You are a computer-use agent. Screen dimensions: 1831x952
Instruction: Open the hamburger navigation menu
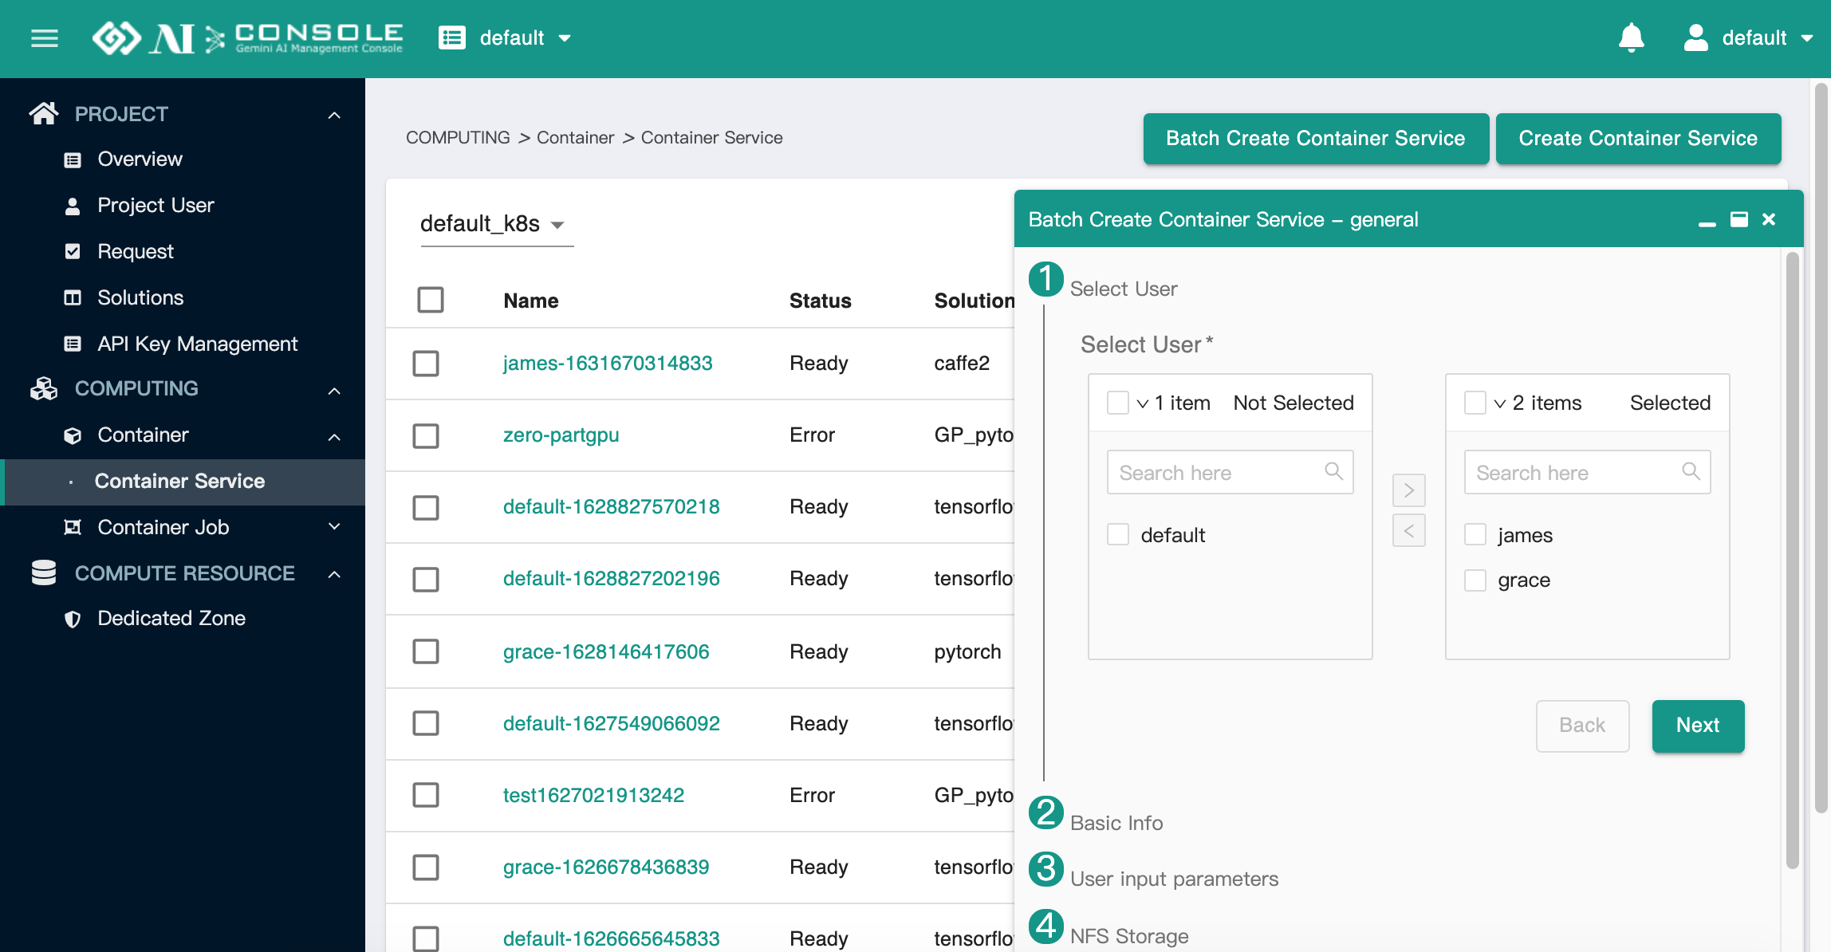45,38
